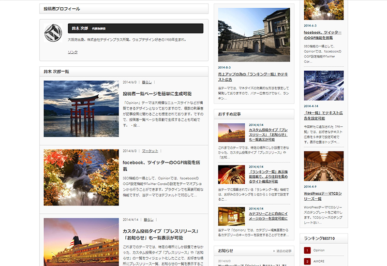
Task: Open 過去の記事 link in お知らせ
Action: (284, 251)
